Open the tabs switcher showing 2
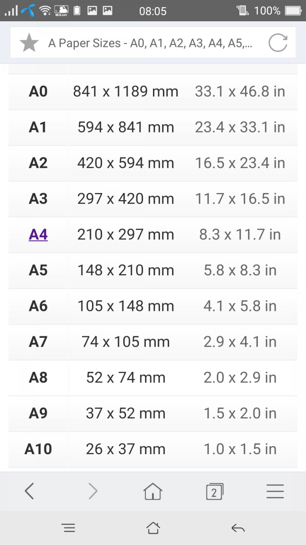This screenshot has height=545, width=306. [x=214, y=492]
